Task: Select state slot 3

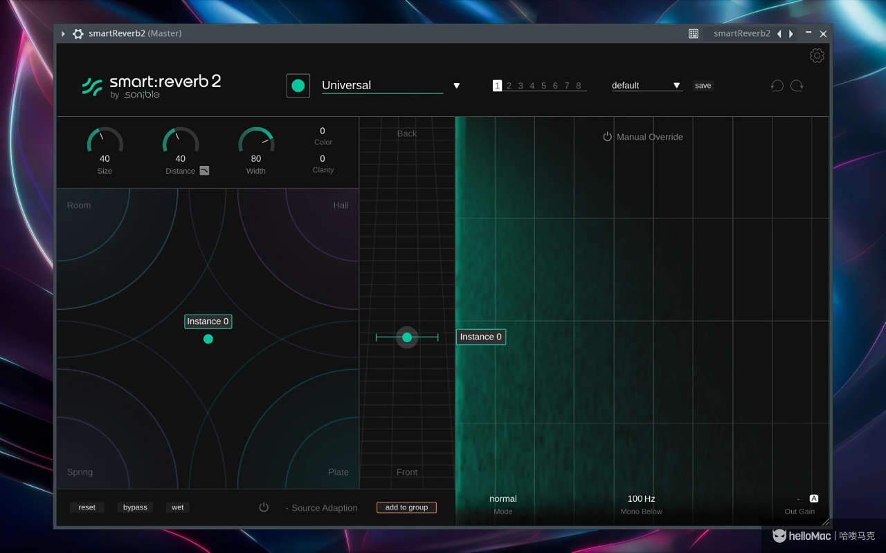Action: [x=521, y=86]
